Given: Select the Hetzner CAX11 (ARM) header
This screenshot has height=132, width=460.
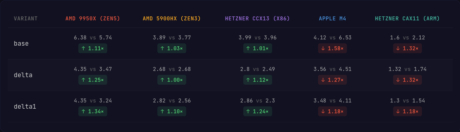Looking at the screenshot, I should pos(408,18).
